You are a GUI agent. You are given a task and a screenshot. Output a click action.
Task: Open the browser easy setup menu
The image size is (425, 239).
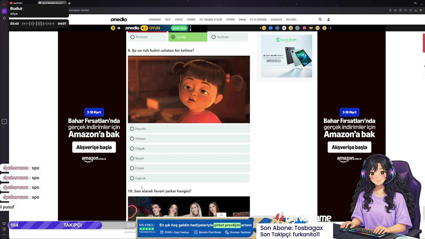click(421, 10)
